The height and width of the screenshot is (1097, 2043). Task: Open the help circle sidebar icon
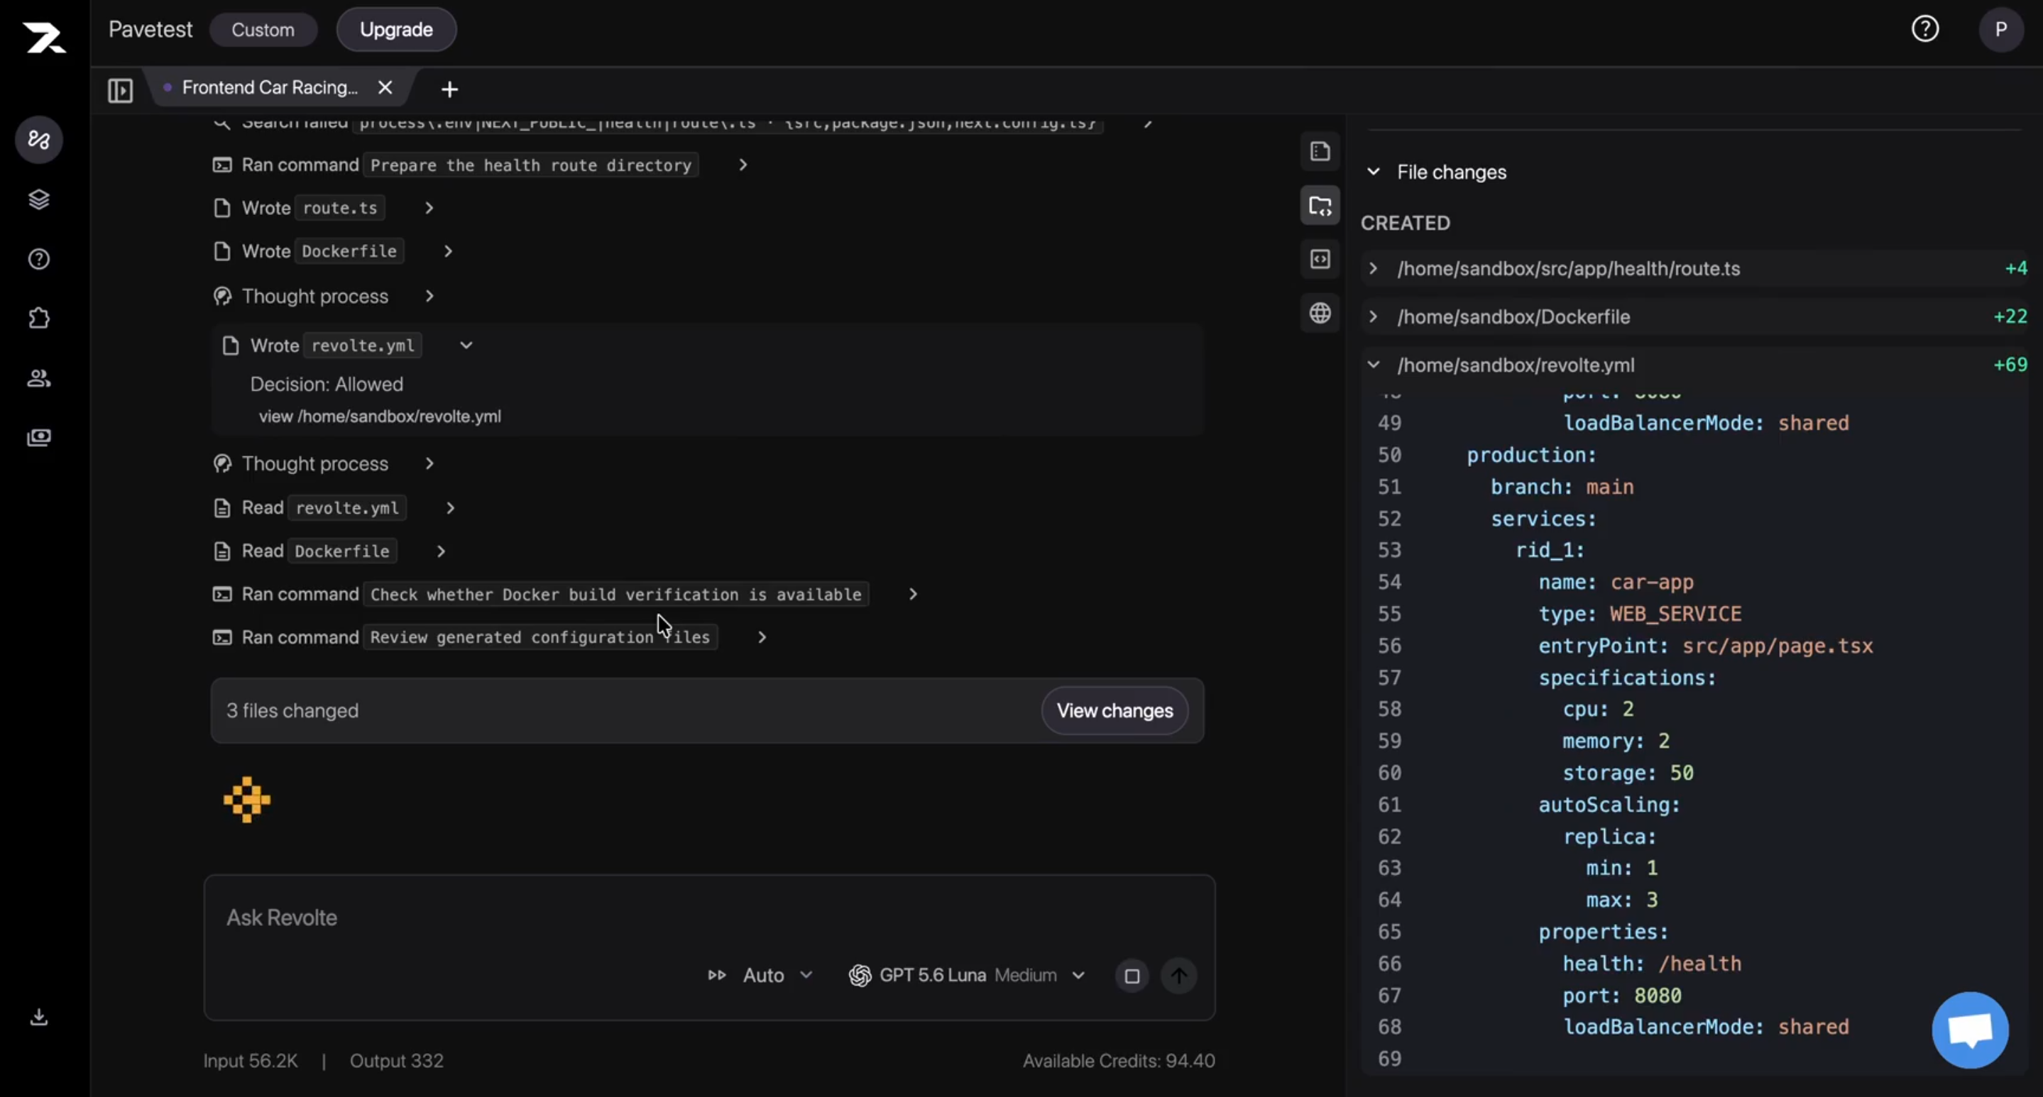pyautogui.click(x=39, y=259)
